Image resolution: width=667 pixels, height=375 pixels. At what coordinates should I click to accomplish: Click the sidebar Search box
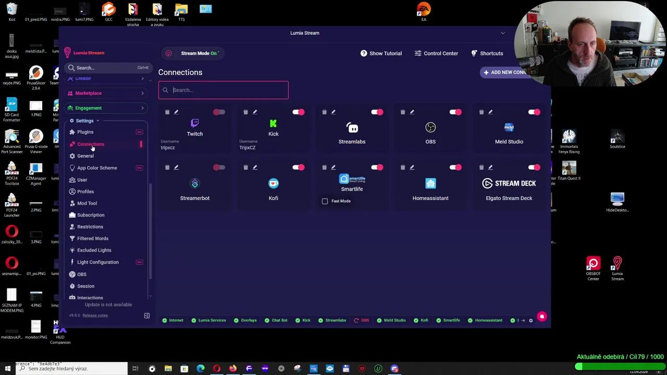pos(107,68)
